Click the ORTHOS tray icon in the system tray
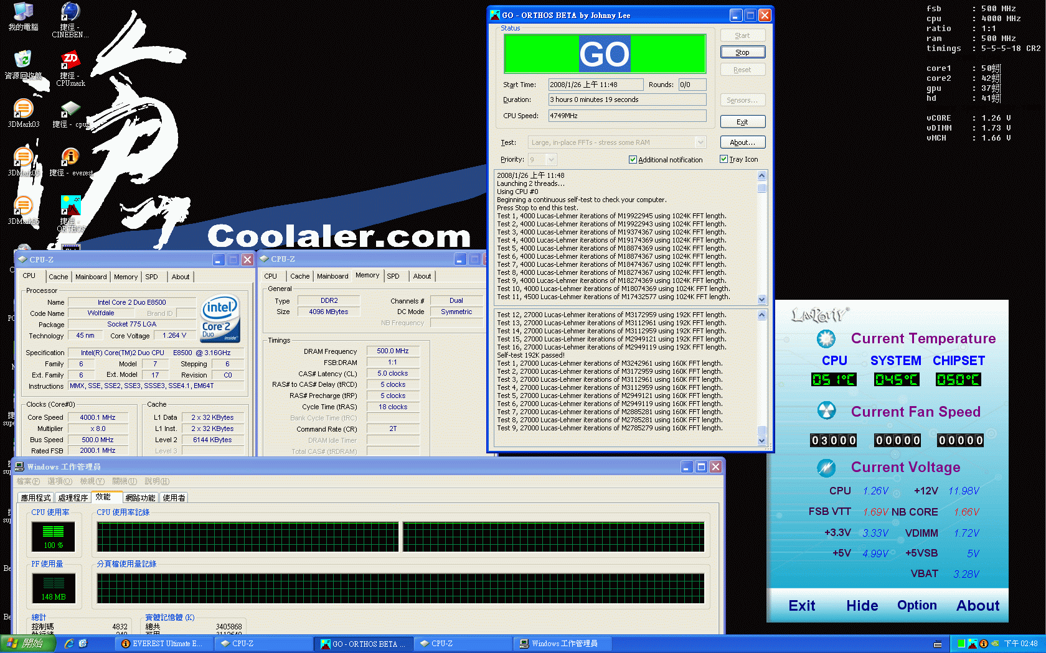Screen dimensions: 1046x653 point(972,644)
